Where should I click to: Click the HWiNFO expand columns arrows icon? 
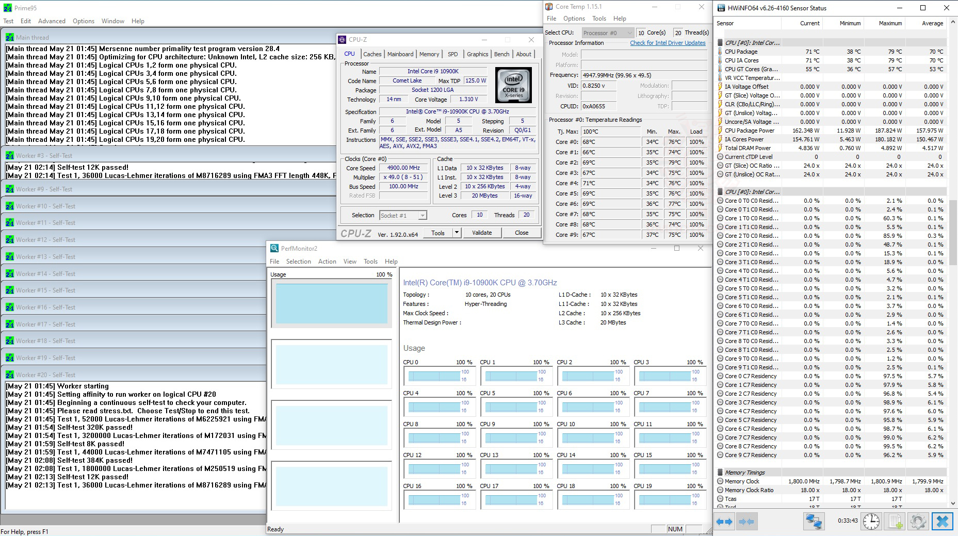pos(724,522)
